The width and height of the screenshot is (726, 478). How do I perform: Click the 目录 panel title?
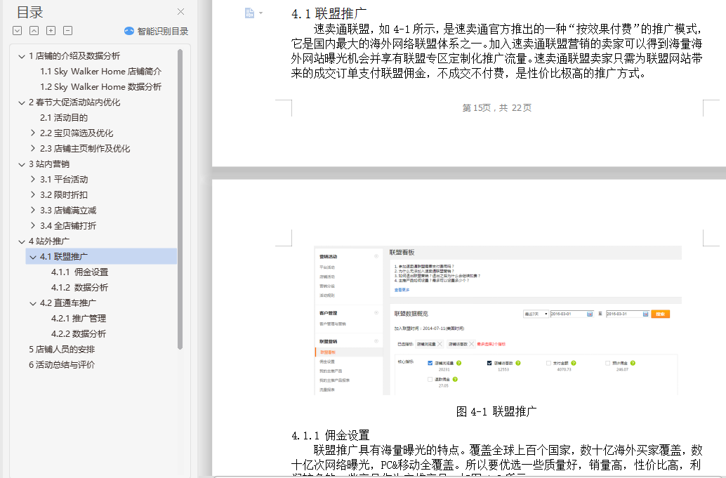tap(29, 12)
